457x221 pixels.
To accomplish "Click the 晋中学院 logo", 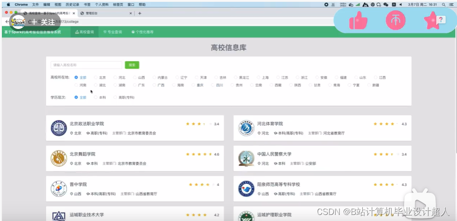I will tap(59, 189).
